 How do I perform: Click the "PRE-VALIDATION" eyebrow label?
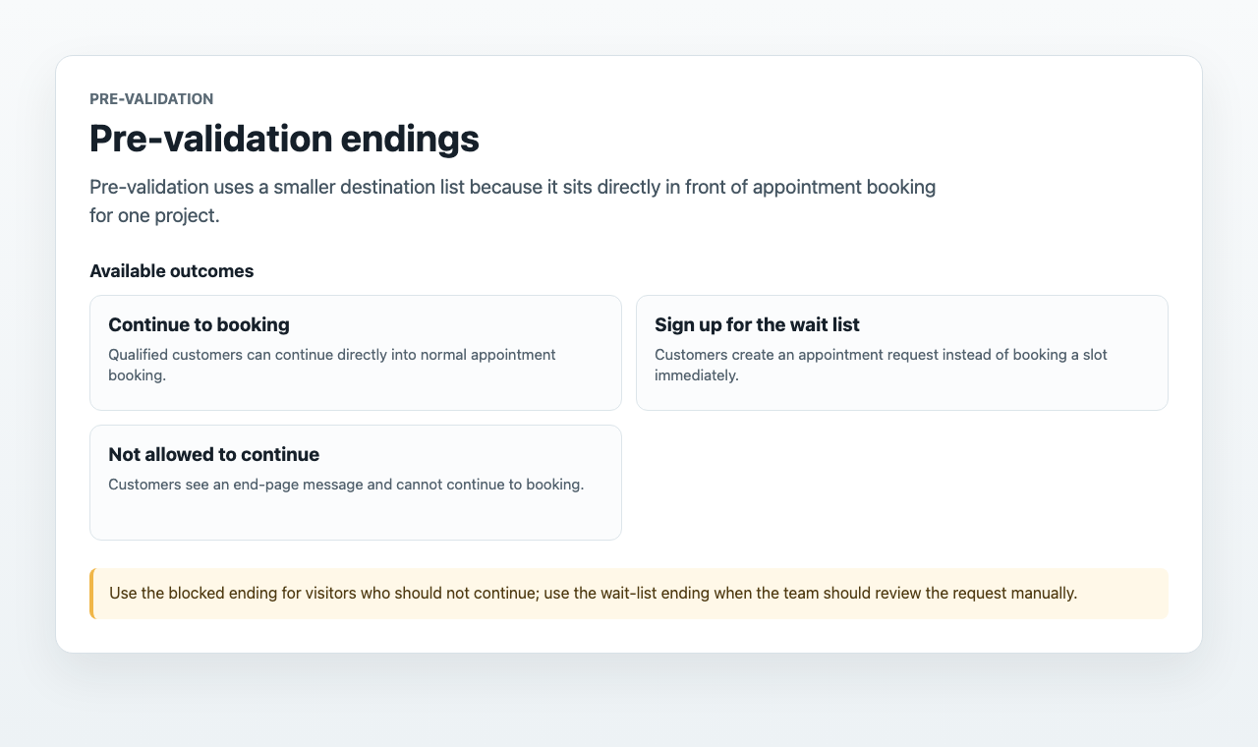pyautogui.click(x=151, y=98)
